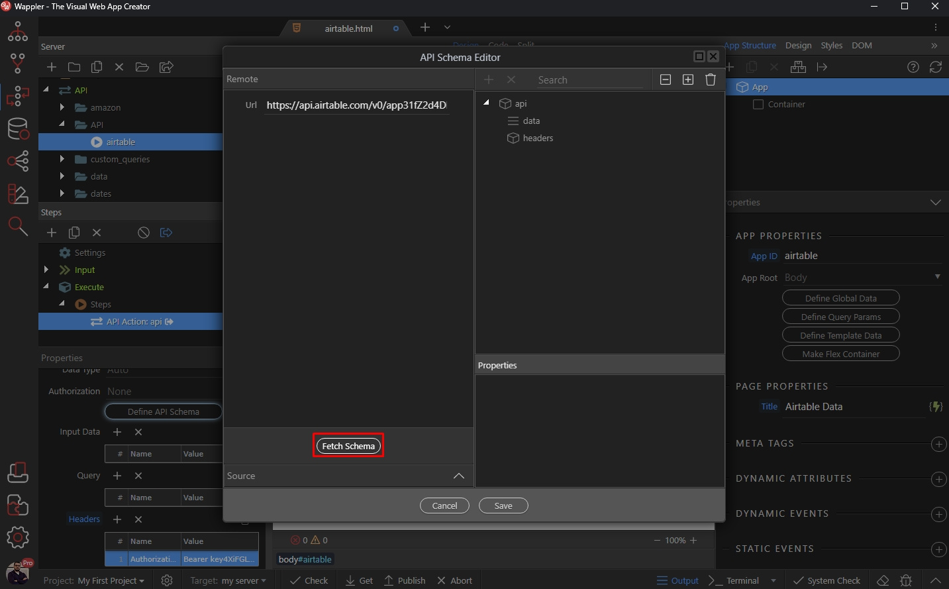Image resolution: width=949 pixels, height=589 pixels.
Task: Add a new step with plus icon
Action: click(x=52, y=233)
